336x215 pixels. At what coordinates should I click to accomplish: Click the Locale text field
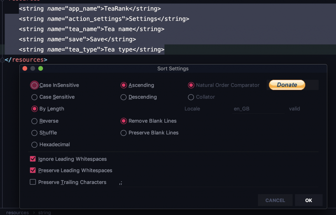tap(258, 109)
